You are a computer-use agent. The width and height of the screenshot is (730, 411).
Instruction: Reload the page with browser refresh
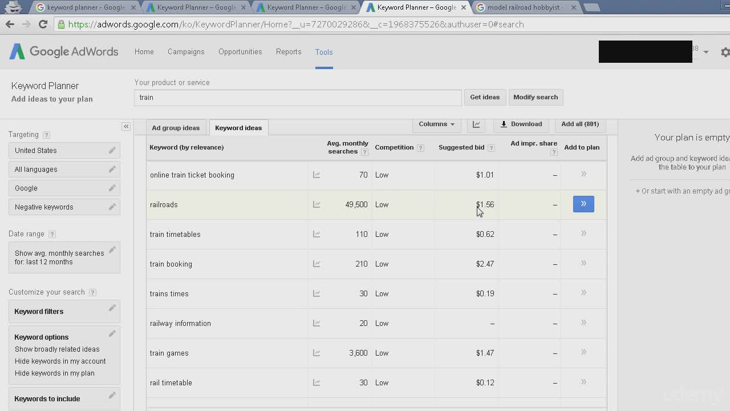43,25
